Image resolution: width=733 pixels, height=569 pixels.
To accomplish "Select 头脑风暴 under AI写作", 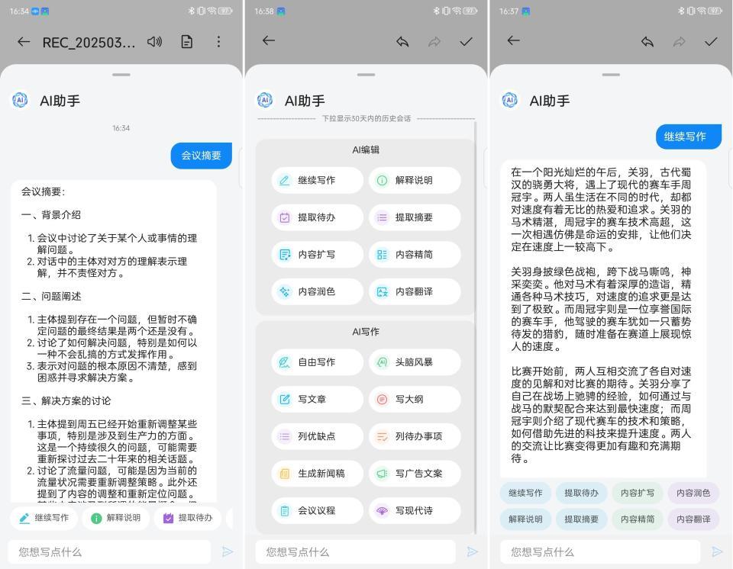I will pyautogui.click(x=415, y=362).
